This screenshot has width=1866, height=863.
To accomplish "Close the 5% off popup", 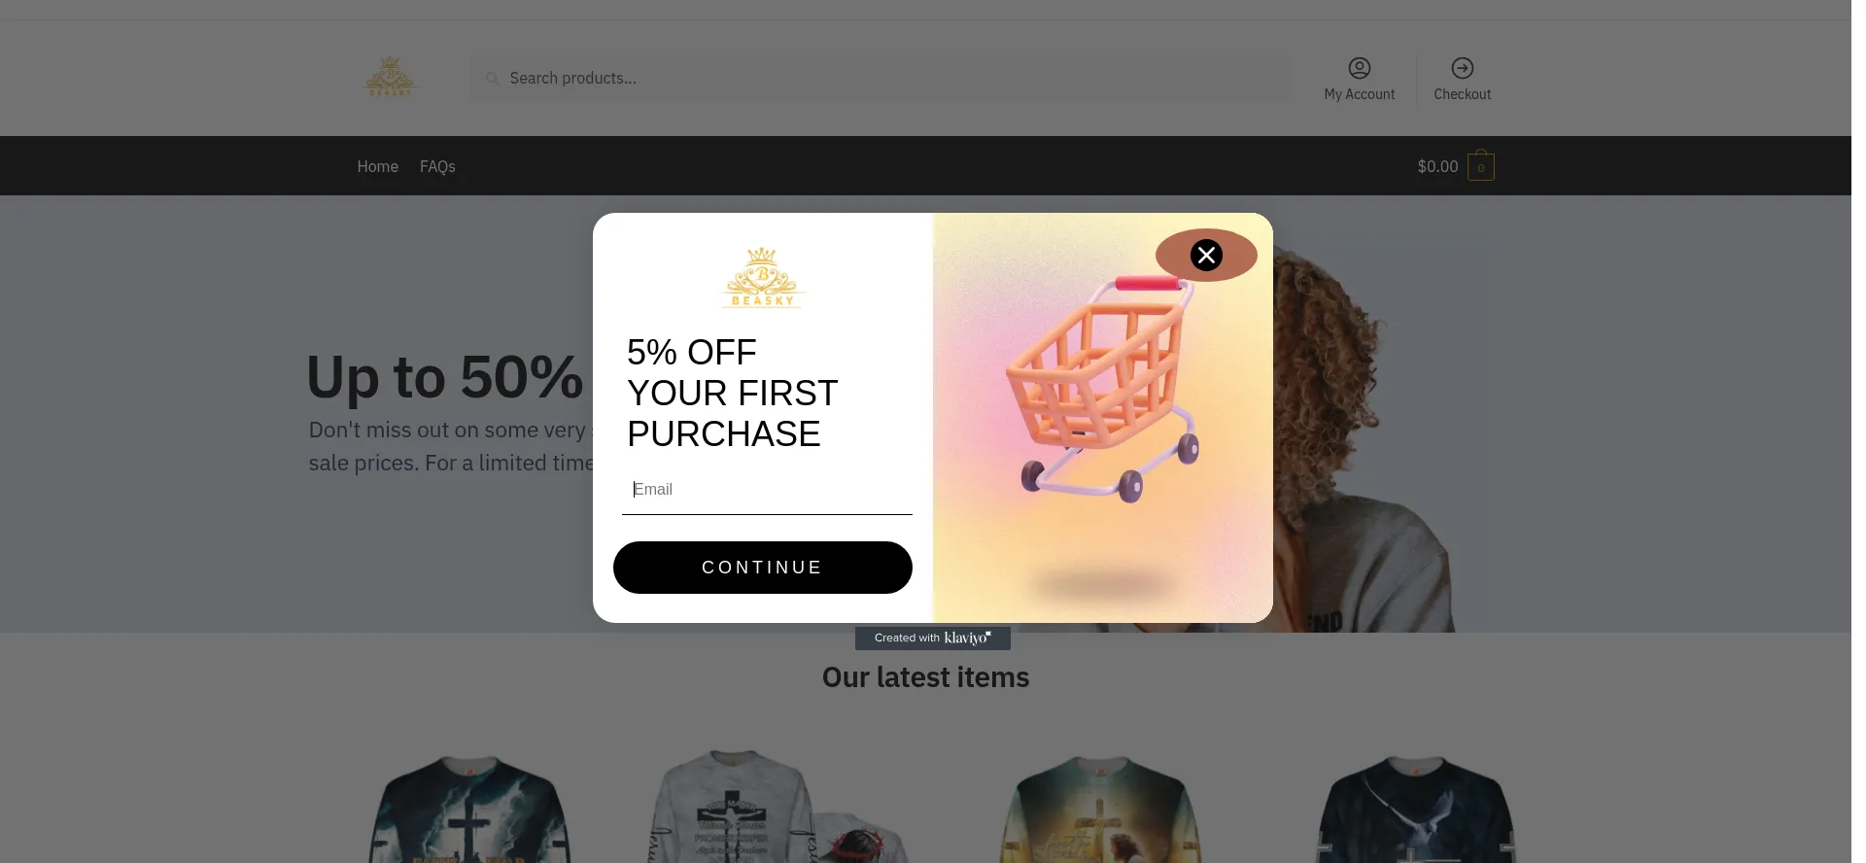I will pos(1206,255).
